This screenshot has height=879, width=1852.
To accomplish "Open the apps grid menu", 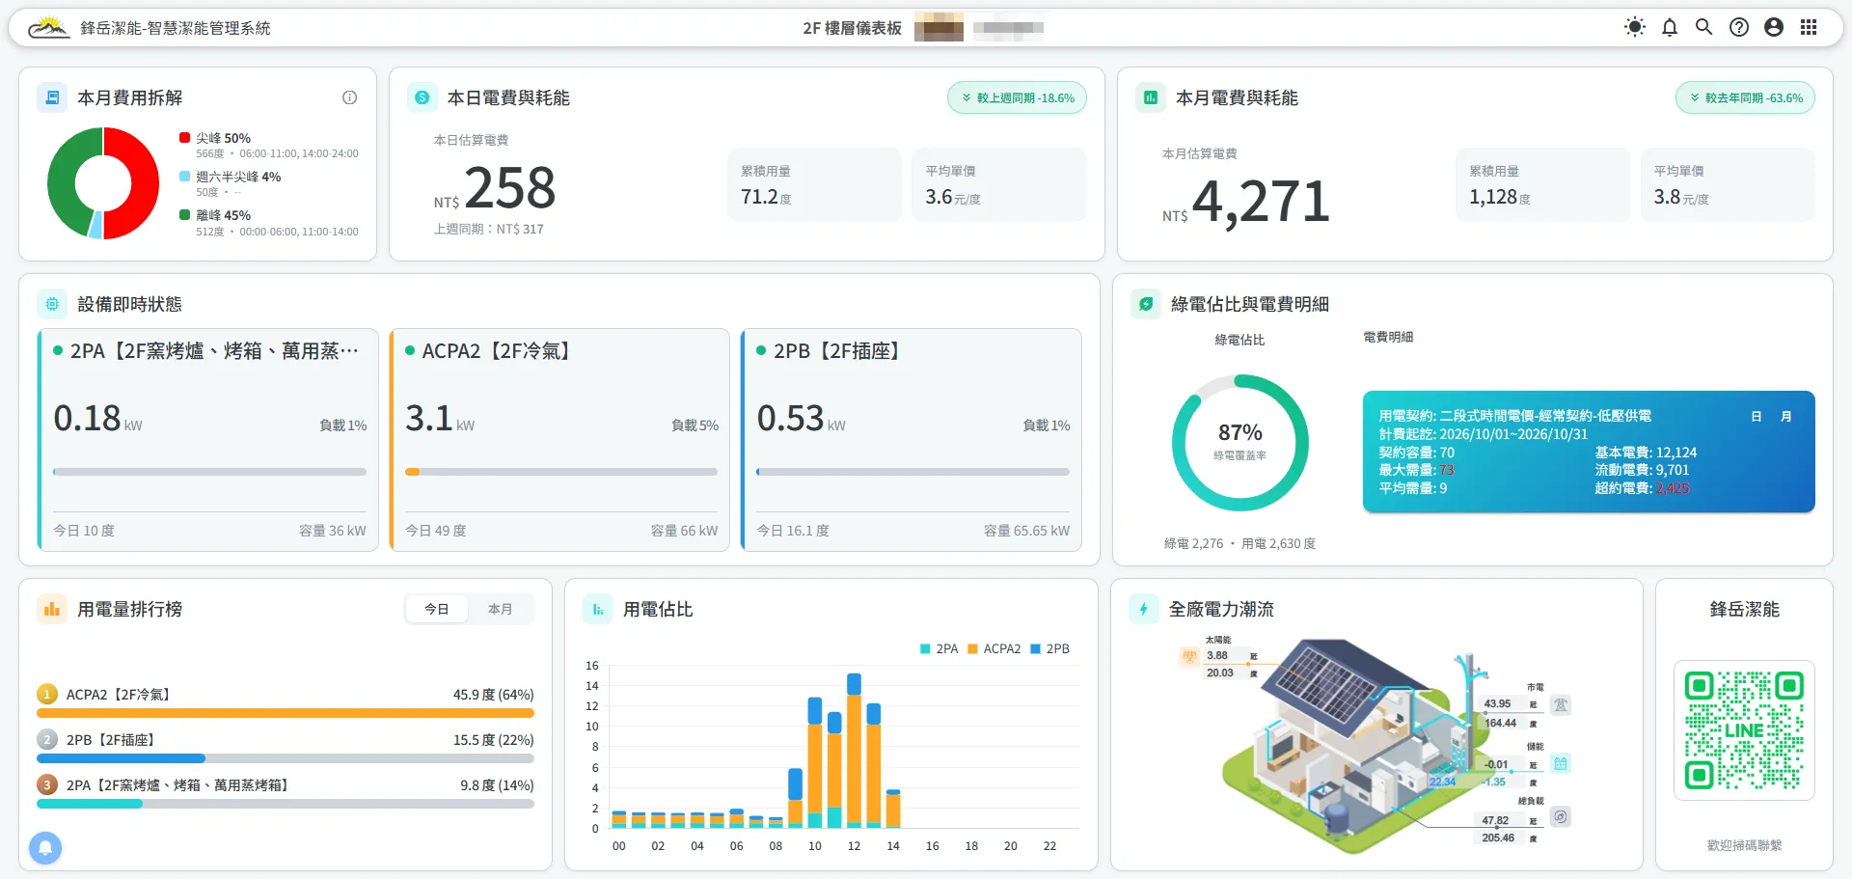I will click(x=1809, y=27).
